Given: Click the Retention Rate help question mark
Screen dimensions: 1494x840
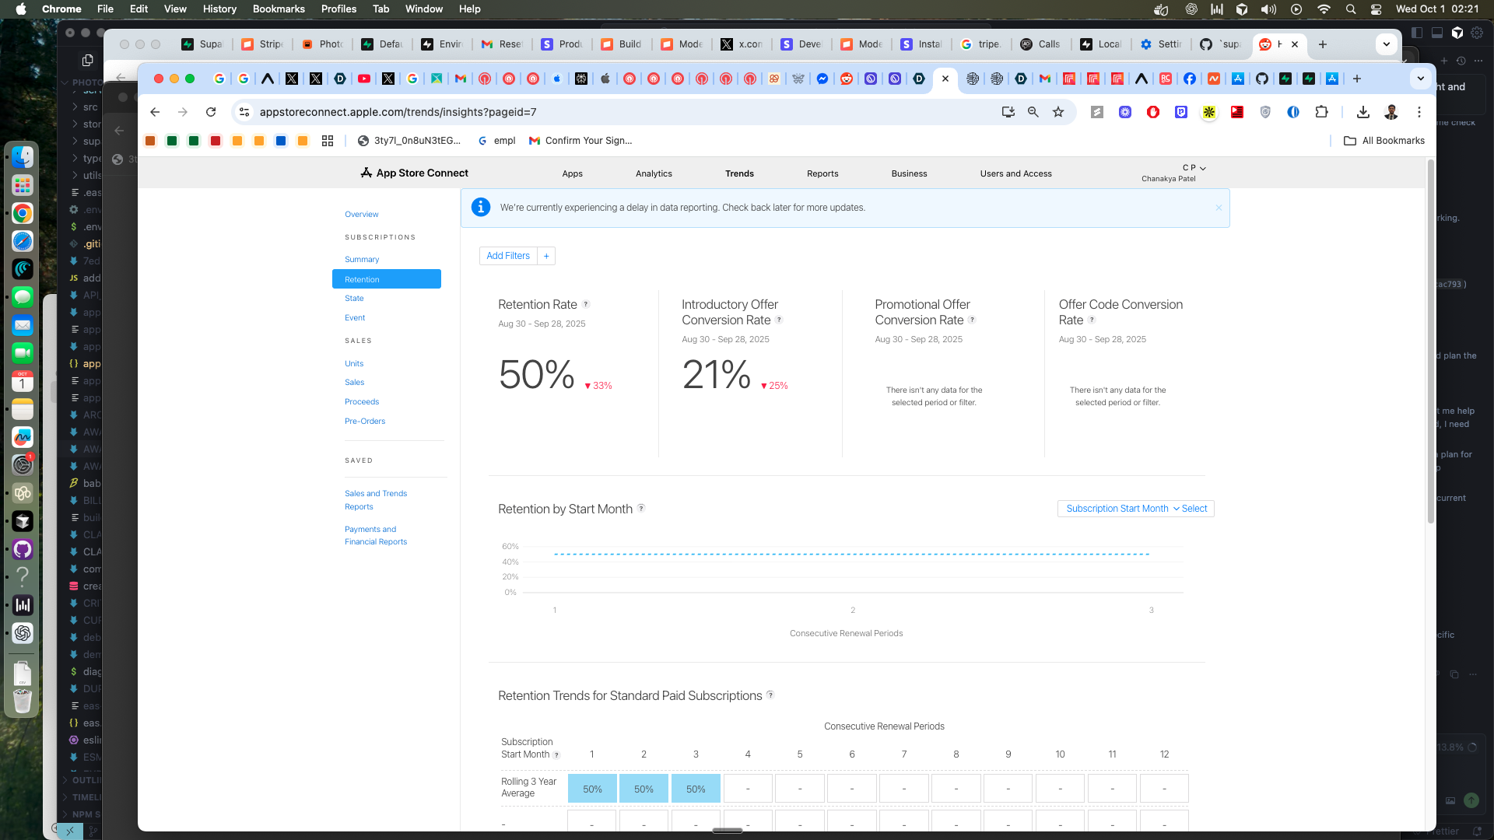Looking at the screenshot, I should point(586,304).
